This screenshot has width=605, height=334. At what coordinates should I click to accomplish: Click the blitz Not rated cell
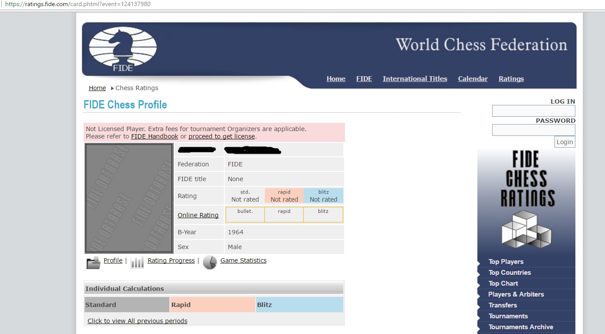(323, 196)
